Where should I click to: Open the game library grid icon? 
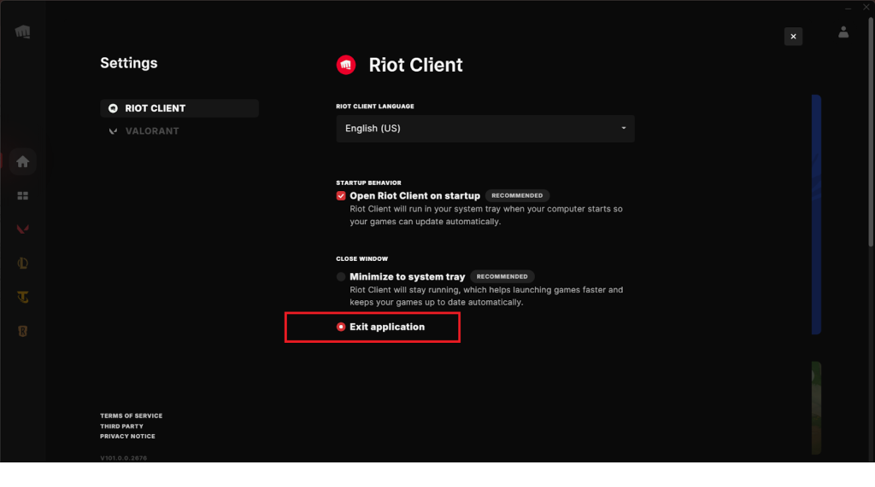point(23,195)
